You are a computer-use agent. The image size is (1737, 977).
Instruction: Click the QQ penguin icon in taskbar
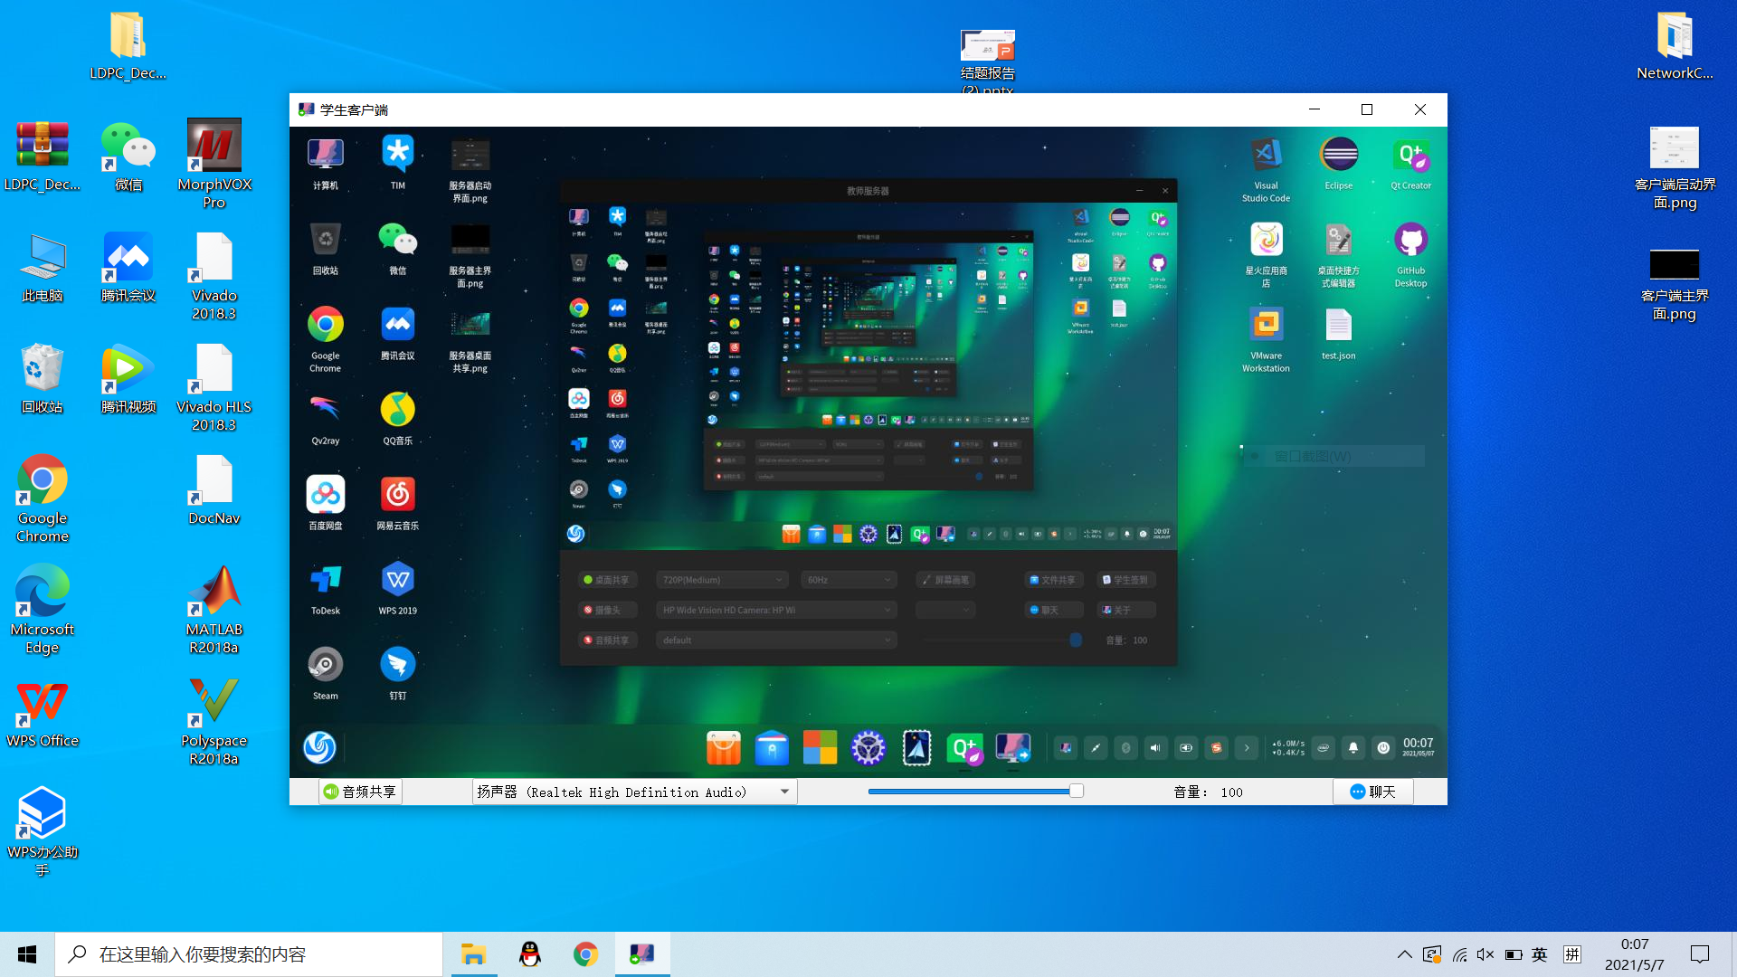(529, 954)
